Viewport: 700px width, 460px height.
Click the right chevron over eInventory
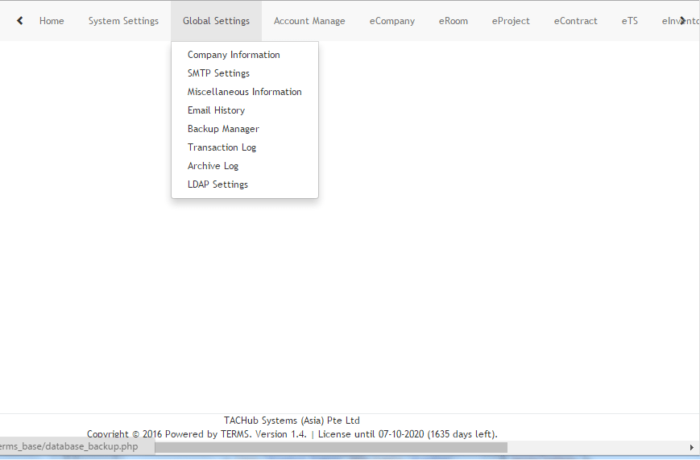pyautogui.click(x=682, y=21)
